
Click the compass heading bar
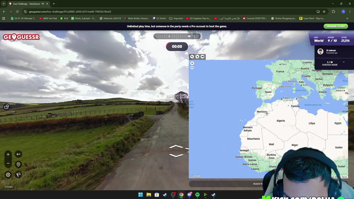[177, 36]
